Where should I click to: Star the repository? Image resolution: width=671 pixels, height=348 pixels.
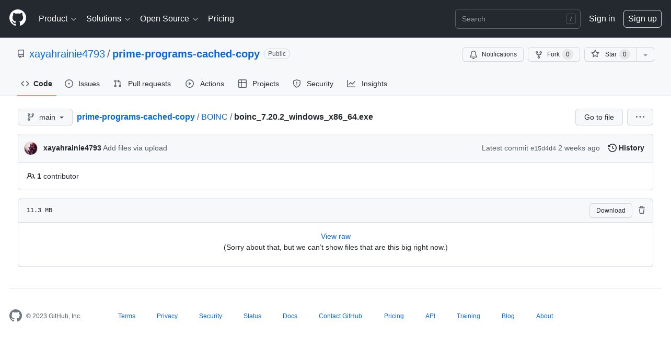tap(610, 54)
